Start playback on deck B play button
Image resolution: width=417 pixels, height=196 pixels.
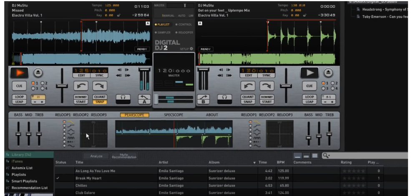[309, 73]
